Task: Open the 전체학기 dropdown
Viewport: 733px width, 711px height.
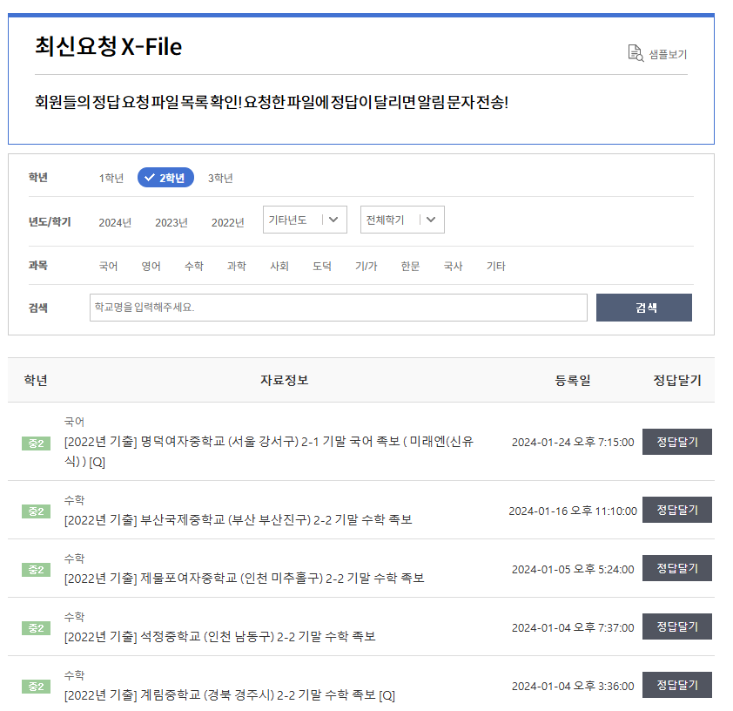Action: coord(402,219)
